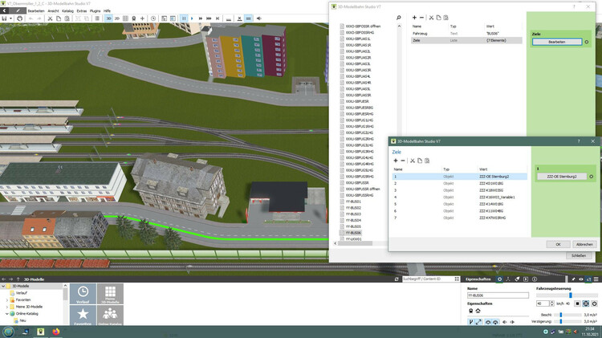Expand the Online-Katalog tree node

(x=8, y=313)
